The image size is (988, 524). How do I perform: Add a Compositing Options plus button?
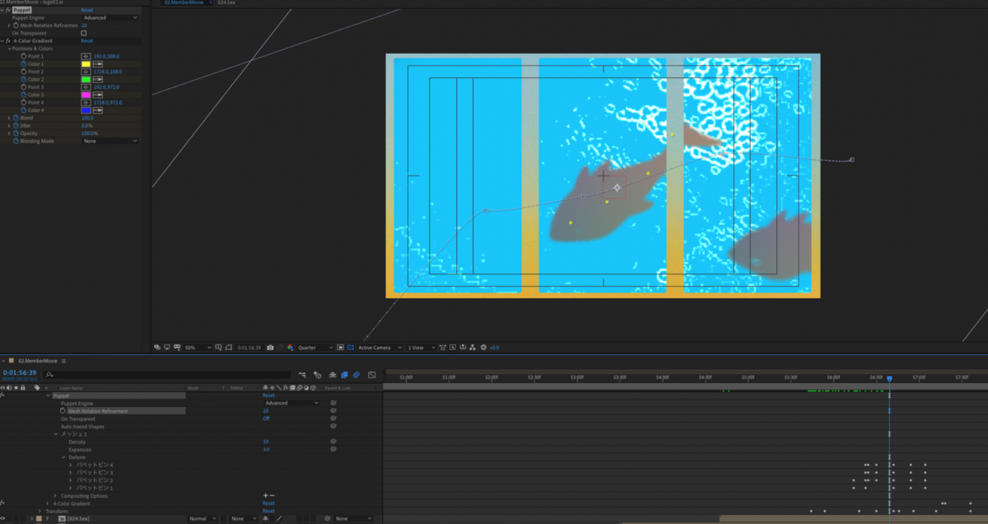[x=265, y=495]
